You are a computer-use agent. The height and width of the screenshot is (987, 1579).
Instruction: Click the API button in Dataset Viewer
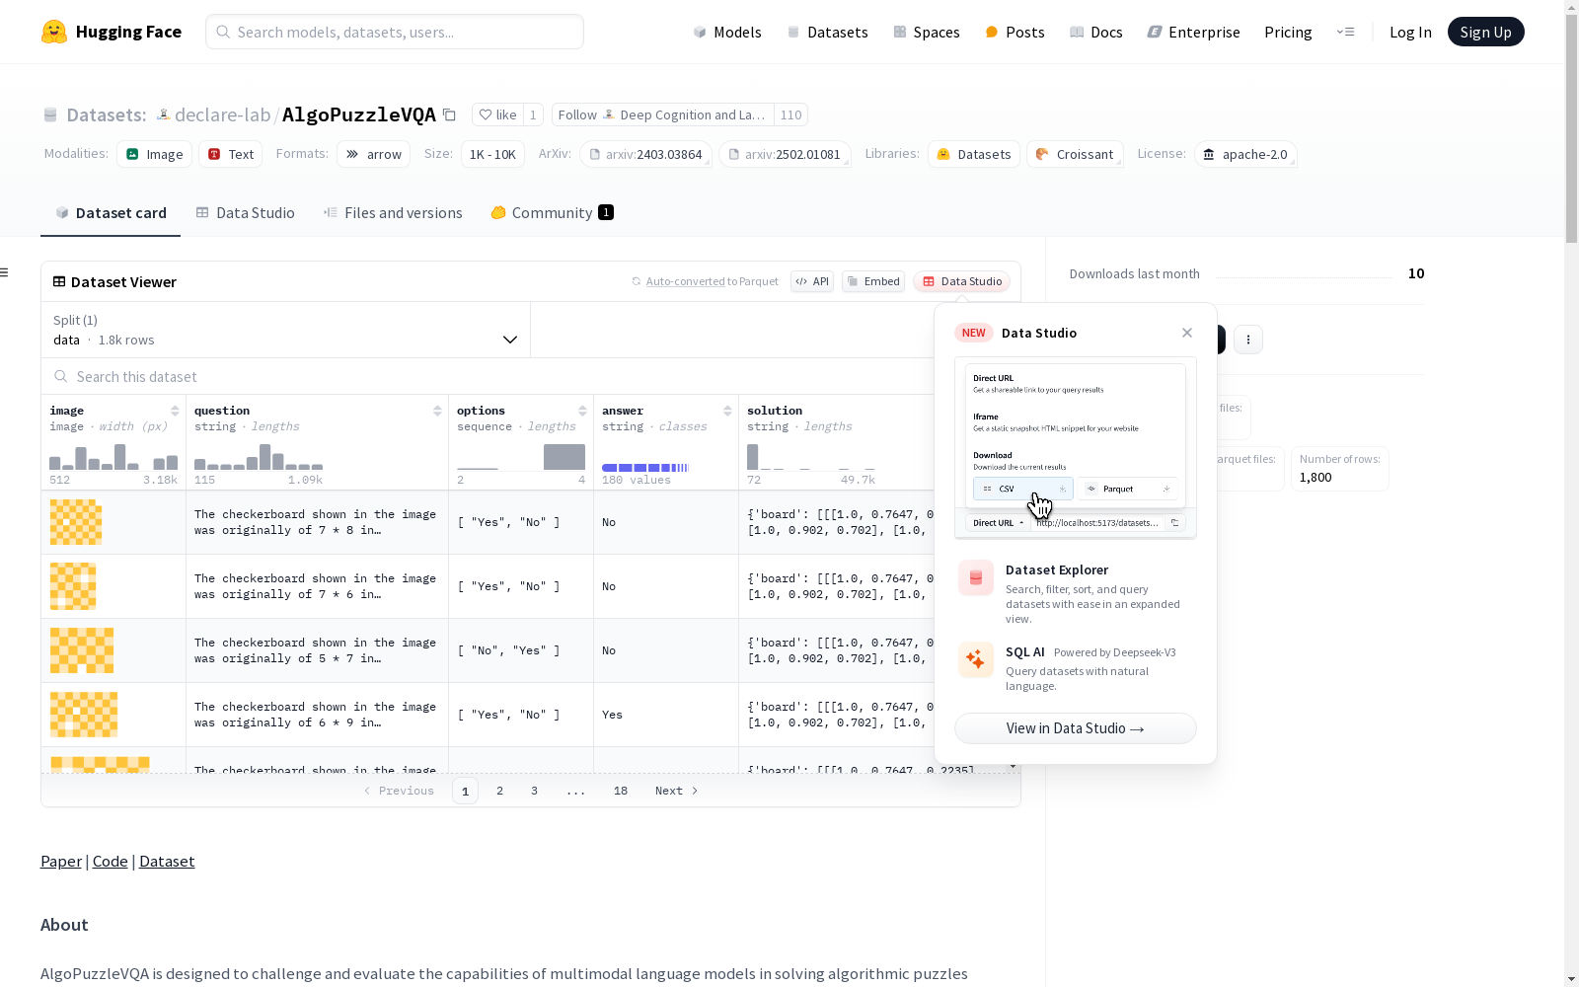(x=812, y=281)
